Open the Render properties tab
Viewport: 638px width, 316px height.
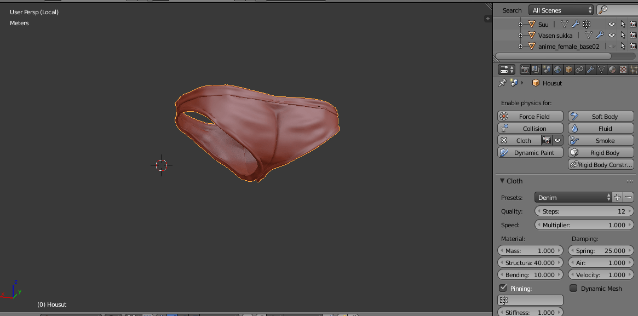(x=525, y=70)
